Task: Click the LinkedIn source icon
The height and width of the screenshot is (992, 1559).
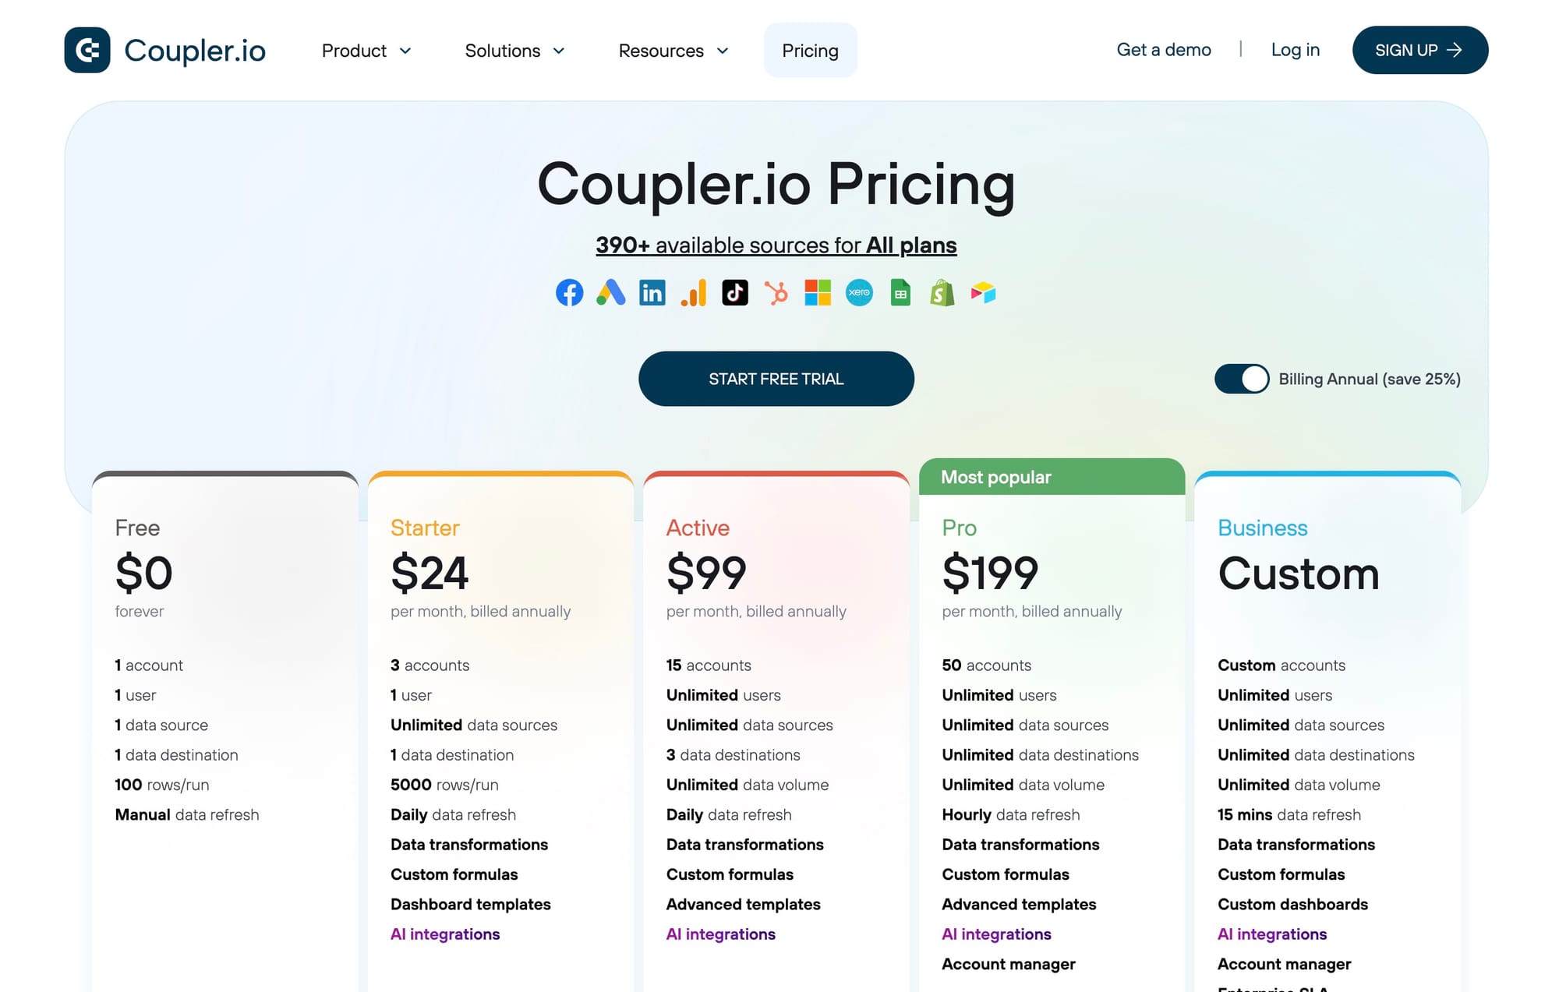Action: [x=652, y=293]
